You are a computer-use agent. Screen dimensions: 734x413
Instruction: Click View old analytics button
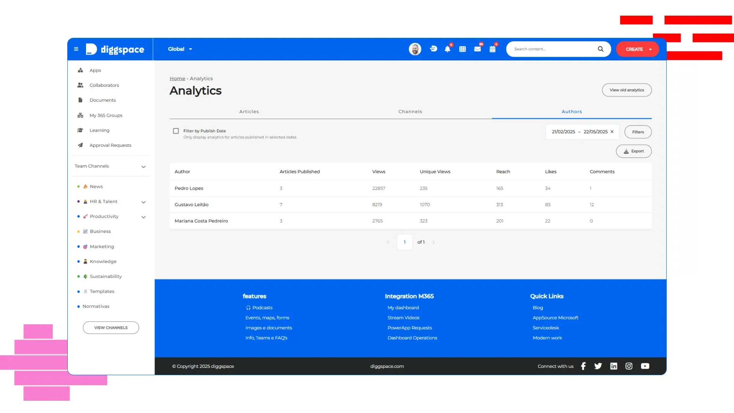(627, 90)
